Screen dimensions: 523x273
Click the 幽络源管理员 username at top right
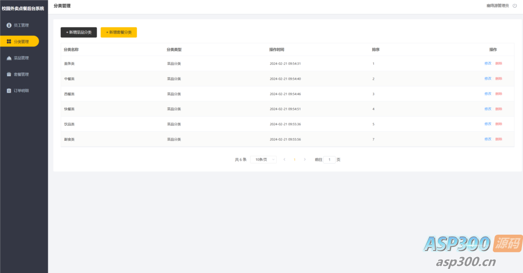(497, 6)
